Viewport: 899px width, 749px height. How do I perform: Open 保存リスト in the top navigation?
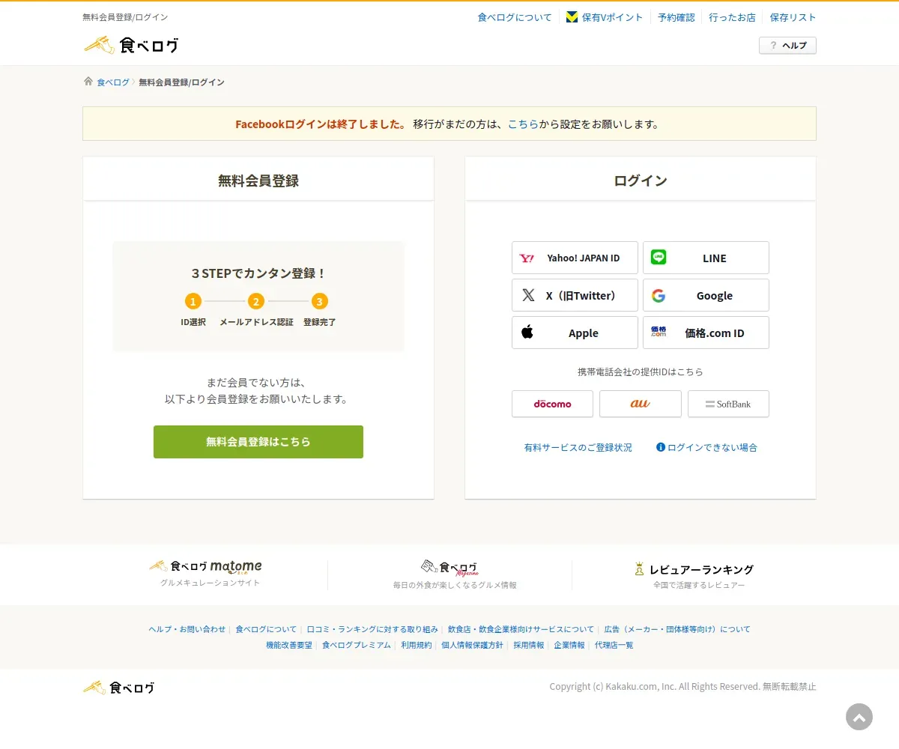793,17
